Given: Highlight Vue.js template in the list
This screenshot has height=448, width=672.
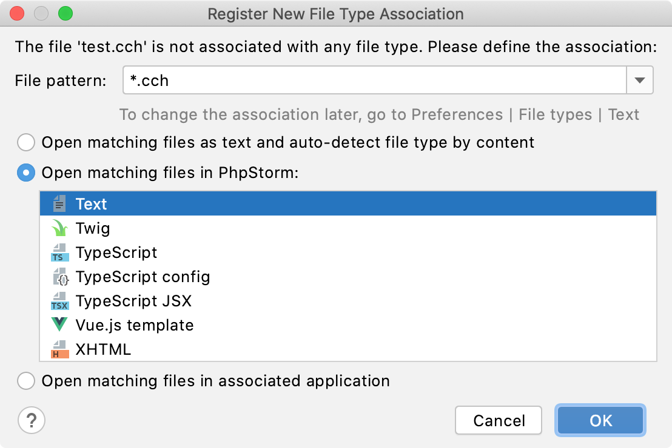Looking at the screenshot, I should pos(135,325).
